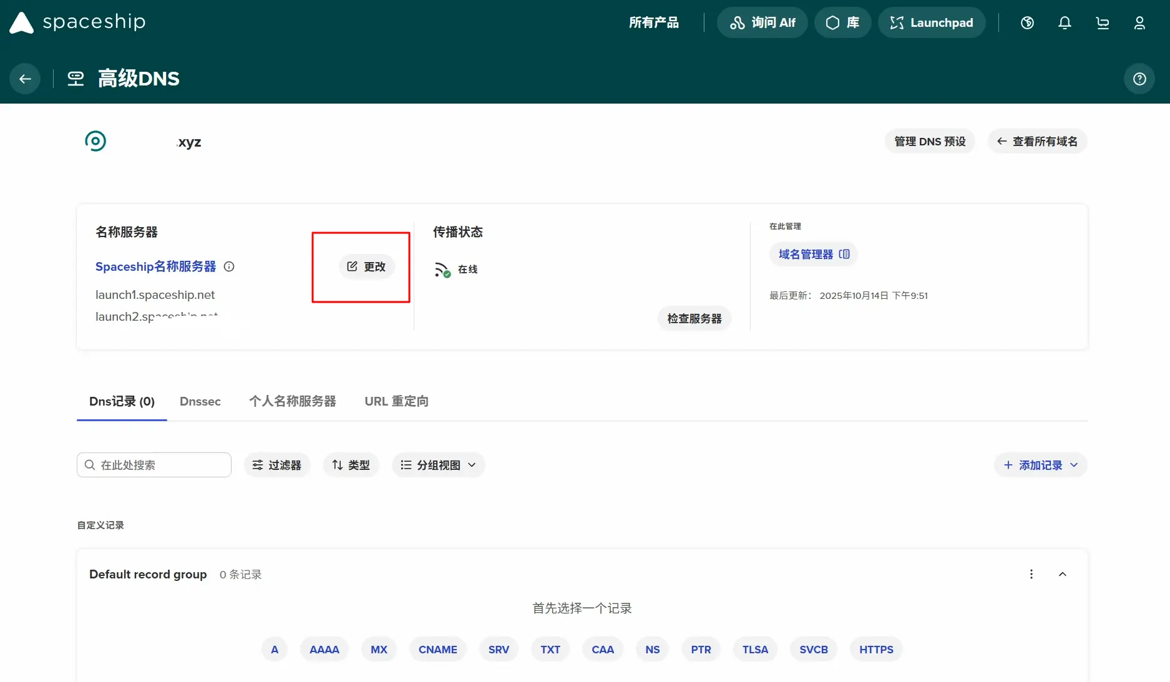Choose the SRV record type
The width and height of the screenshot is (1170, 682).
[x=499, y=650]
